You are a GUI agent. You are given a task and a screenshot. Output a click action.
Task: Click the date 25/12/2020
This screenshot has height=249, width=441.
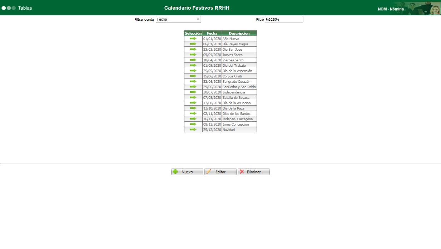(212, 129)
